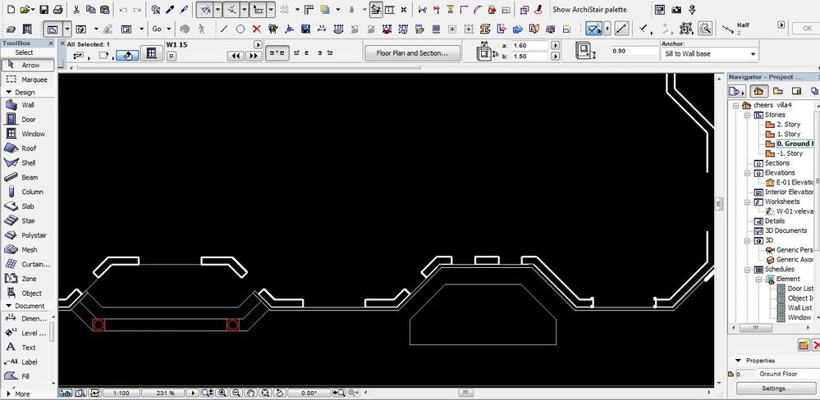Toggle the window geometry method button in Info Box
This screenshot has height=400, width=820.
151,53
